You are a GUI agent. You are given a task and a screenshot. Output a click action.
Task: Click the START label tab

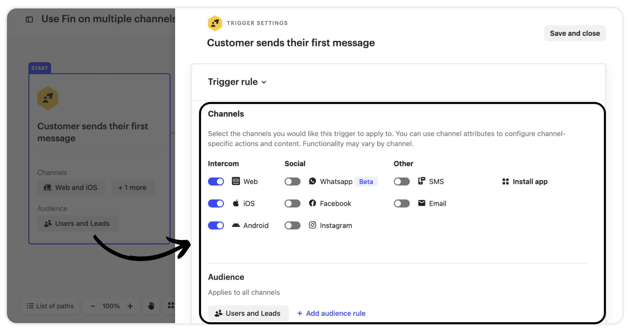coord(40,68)
